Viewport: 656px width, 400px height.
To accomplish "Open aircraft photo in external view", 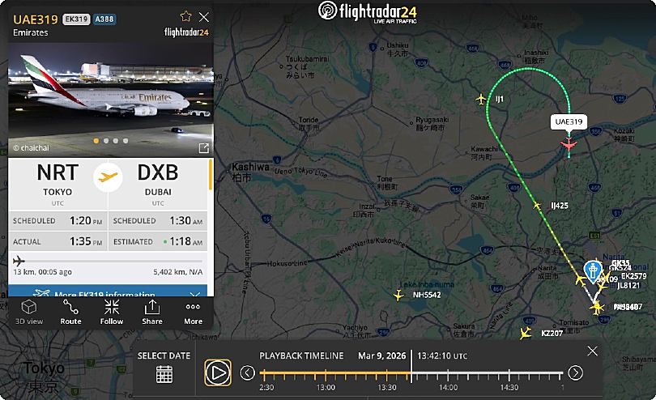I will coord(204,147).
